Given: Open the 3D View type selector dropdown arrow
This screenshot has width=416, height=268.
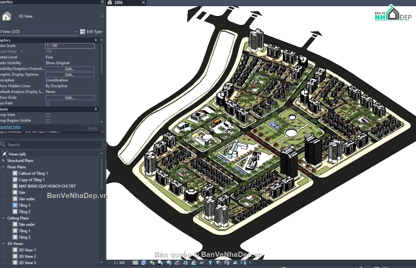Looking at the screenshot, I should coord(102,16).
